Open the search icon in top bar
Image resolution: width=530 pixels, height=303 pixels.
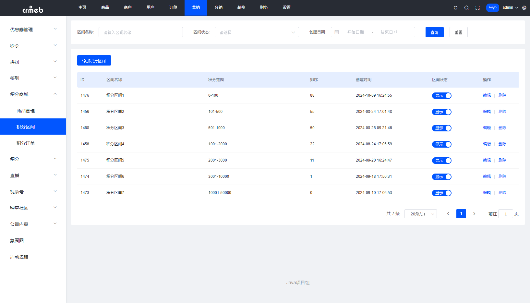click(x=466, y=7)
